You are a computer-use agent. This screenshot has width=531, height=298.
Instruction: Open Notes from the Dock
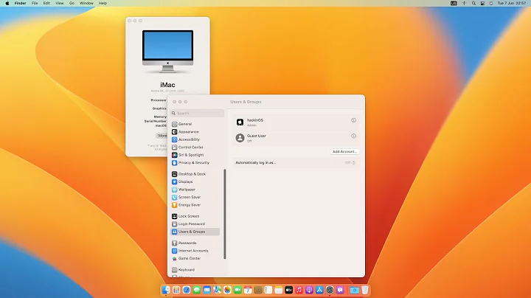(x=278, y=290)
